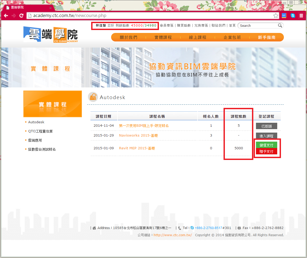Open the Skype extension icon
Screen dimensions: 307x258
293,16
